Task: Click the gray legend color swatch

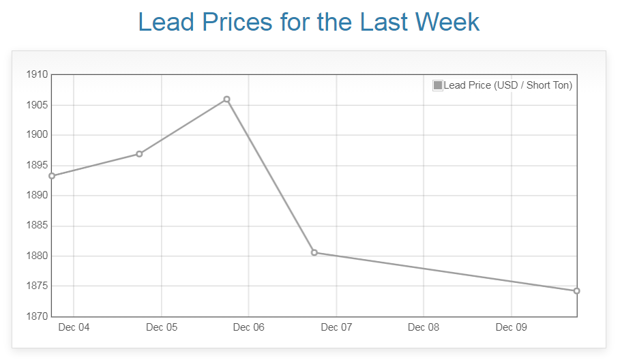Action: pyautogui.click(x=438, y=85)
